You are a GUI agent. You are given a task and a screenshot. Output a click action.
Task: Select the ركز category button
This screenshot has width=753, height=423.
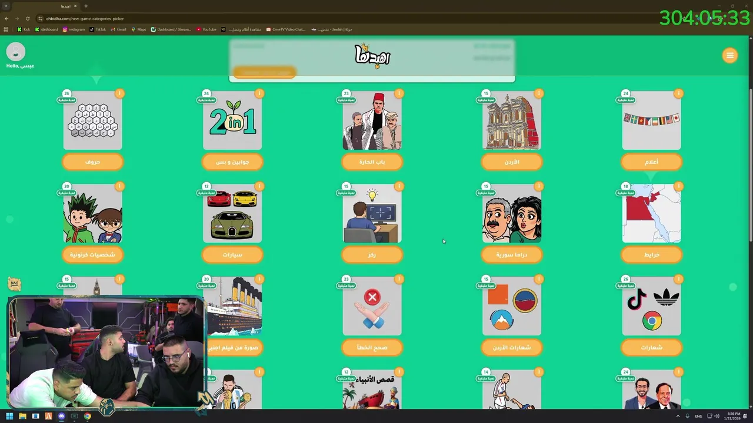coord(372,254)
